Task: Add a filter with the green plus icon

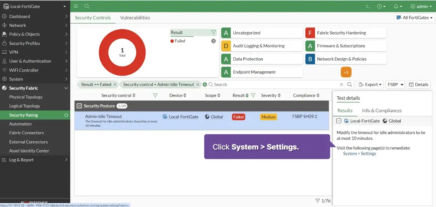Action: coord(205,84)
